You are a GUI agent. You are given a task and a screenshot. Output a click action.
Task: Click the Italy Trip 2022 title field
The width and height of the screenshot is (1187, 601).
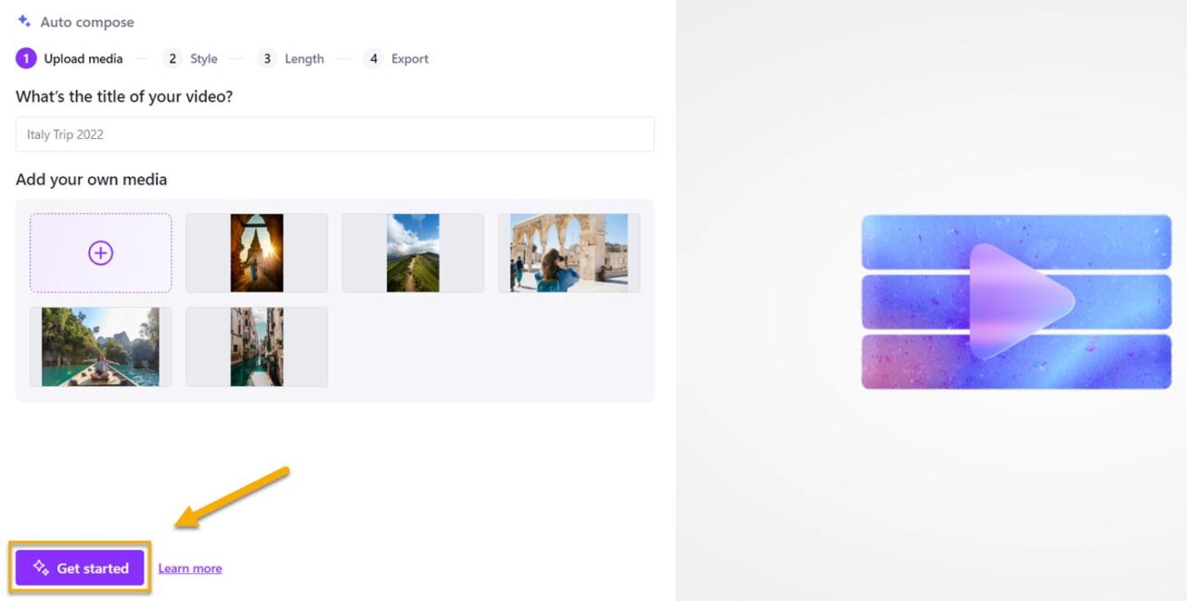point(334,133)
